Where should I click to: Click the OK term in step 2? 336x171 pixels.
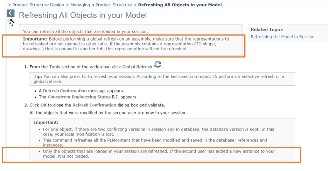coord(43,105)
